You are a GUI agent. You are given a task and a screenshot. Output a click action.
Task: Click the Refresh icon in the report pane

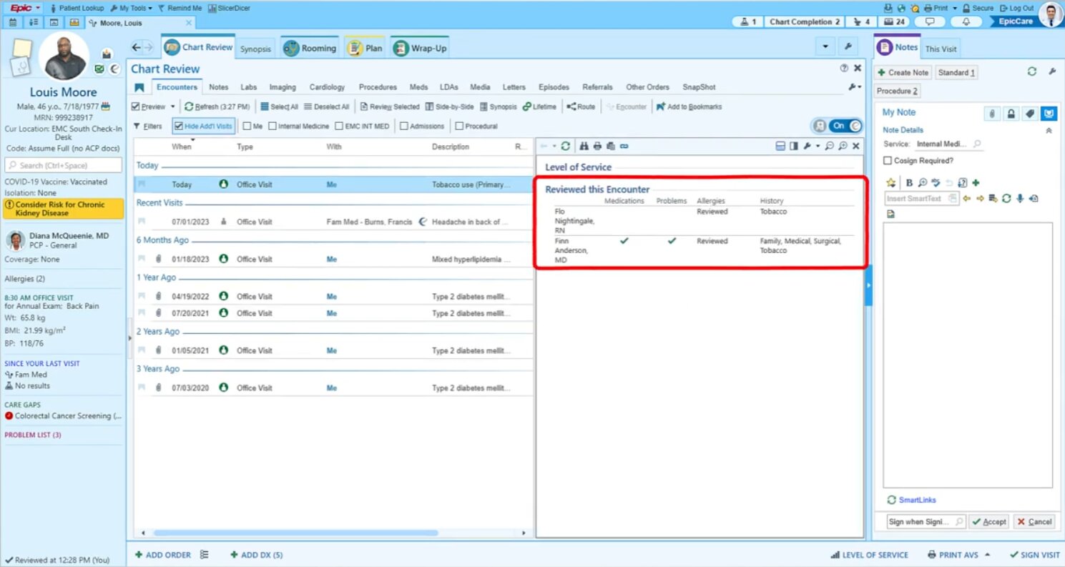point(565,146)
